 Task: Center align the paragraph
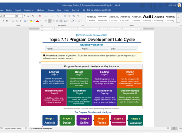[x=50, y=21]
